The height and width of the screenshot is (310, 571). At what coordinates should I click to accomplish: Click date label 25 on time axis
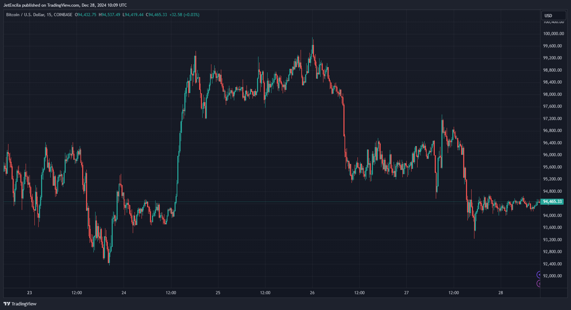coord(218,293)
